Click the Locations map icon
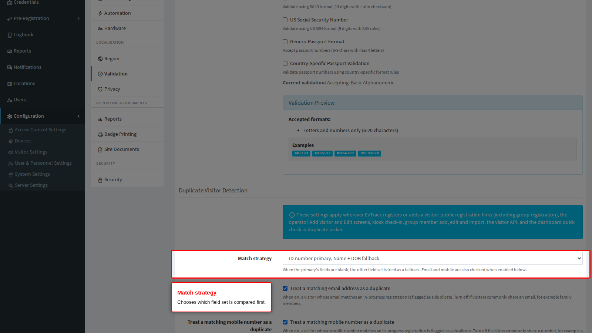The image size is (592, 333). pyautogui.click(x=10, y=84)
